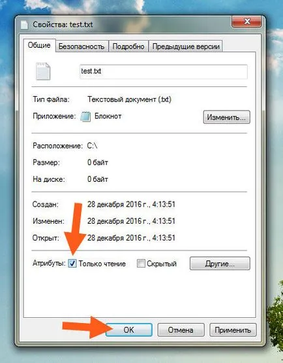Image resolution: width=283 pixels, height=363 pixels.
Task: Check the 'Только чтение' attribute checkbox
Action: coord(72,263)
